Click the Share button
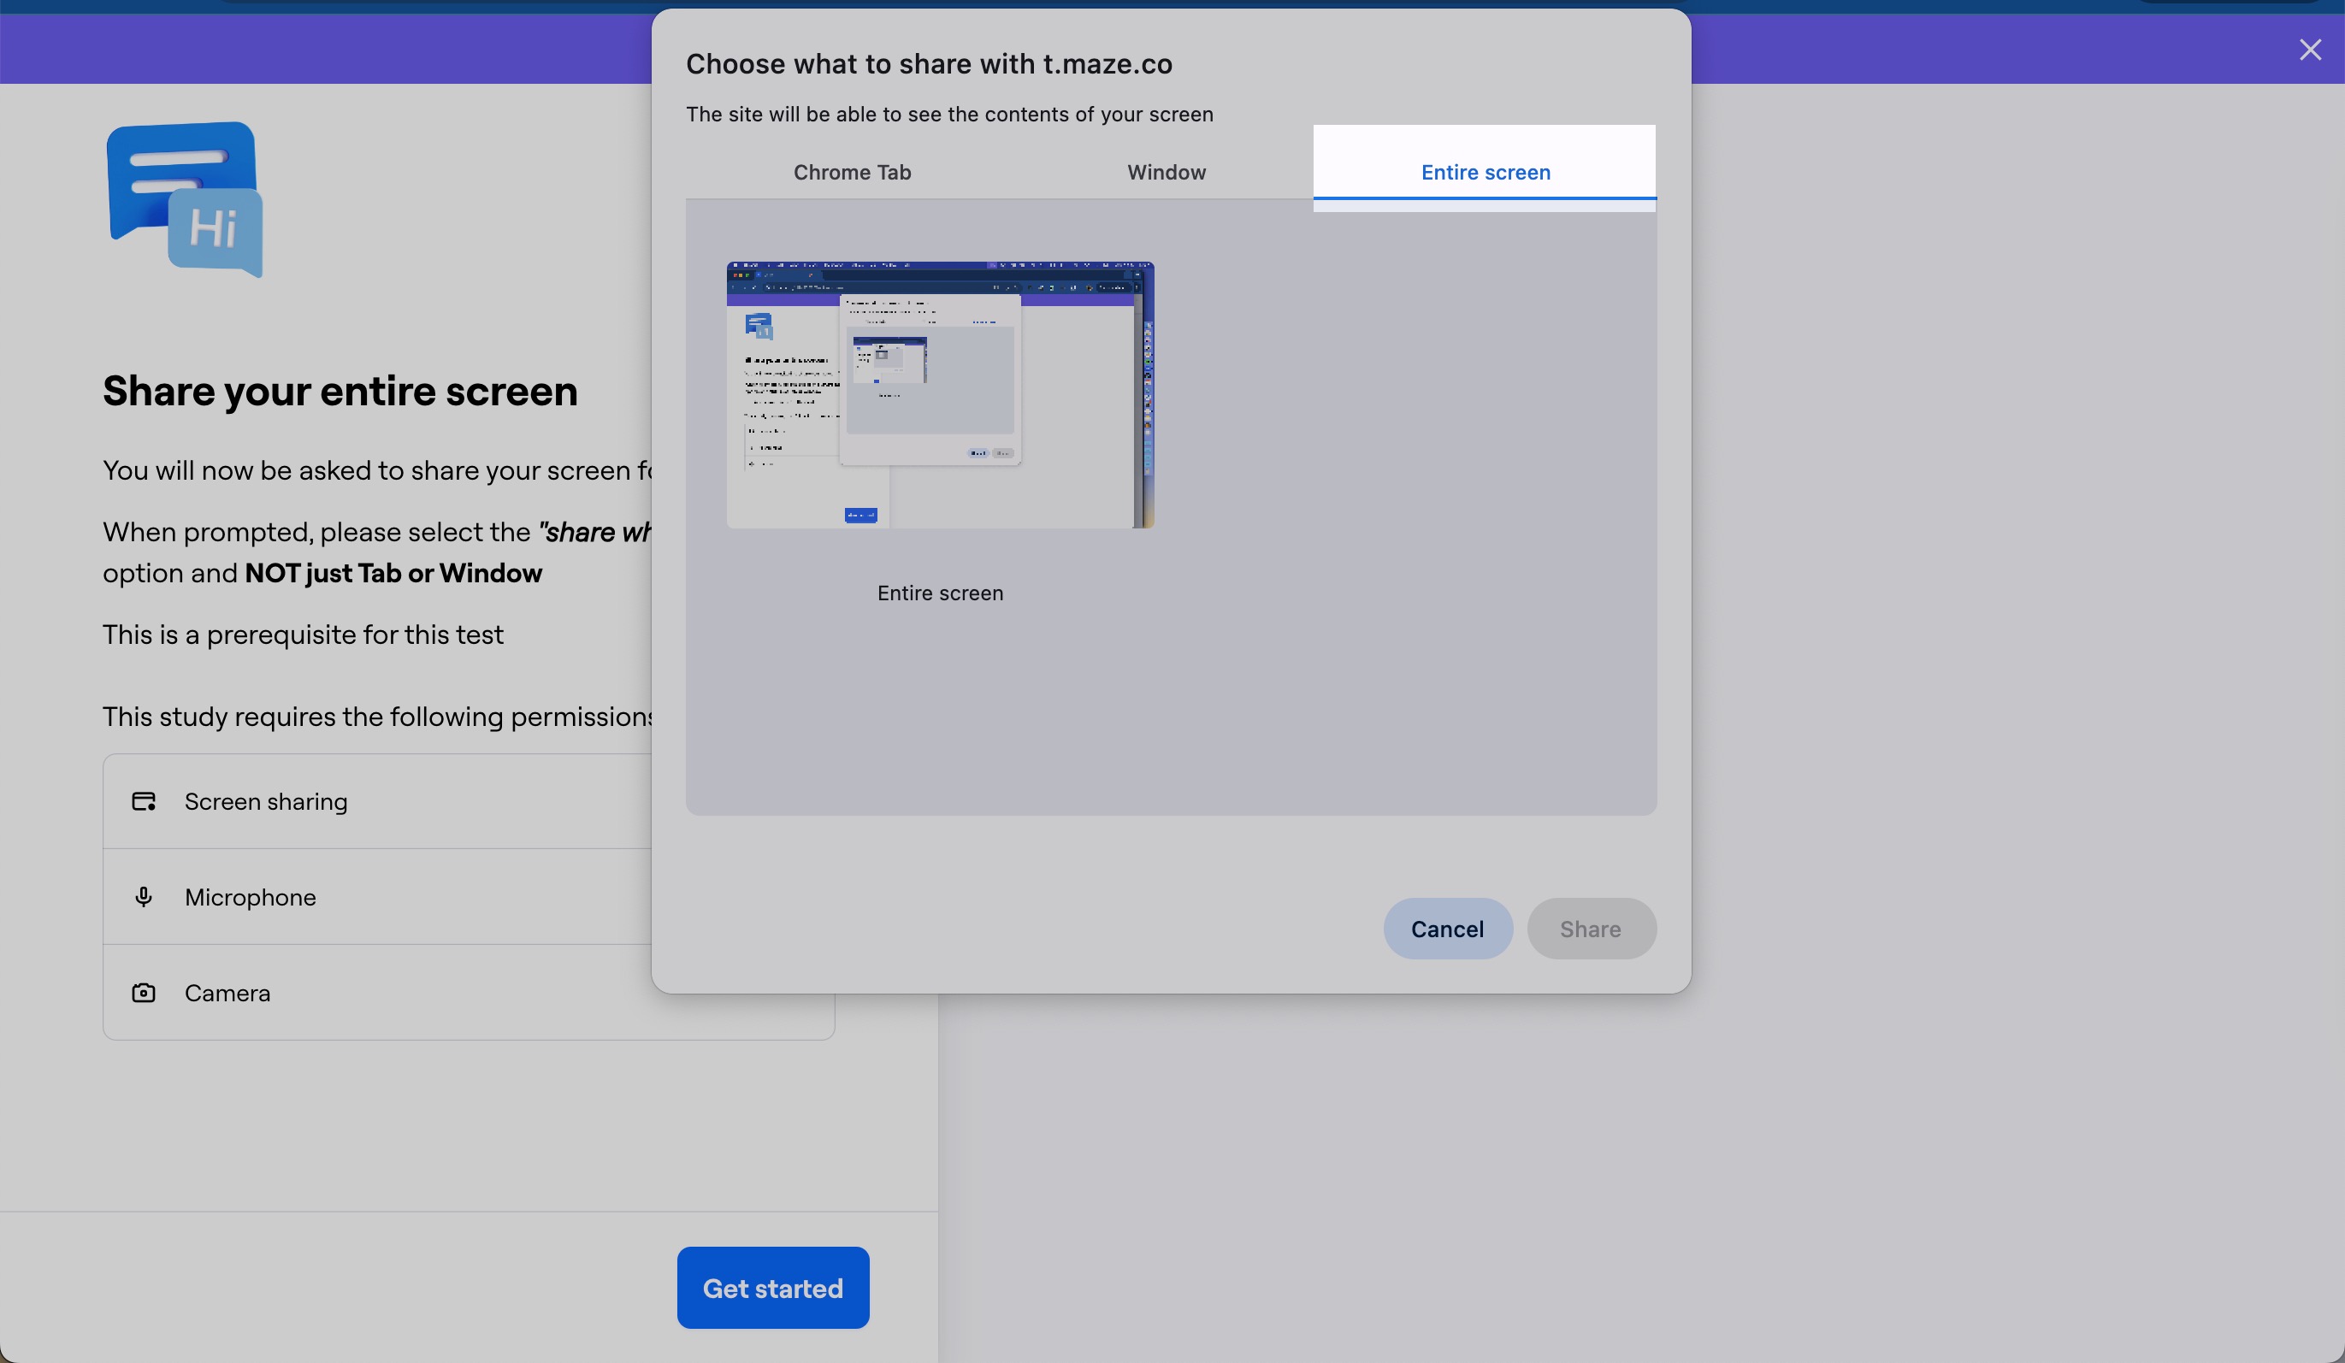Image resolution: width=2345 pixels, height=1363 pixels. [x=1591, y=929]
